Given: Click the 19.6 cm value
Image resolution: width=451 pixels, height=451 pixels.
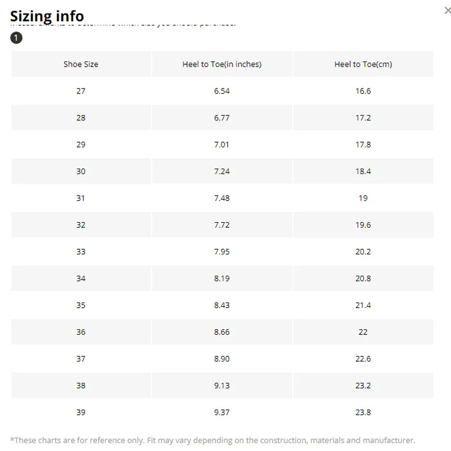Looking at the screenshot, I should 363,225.
